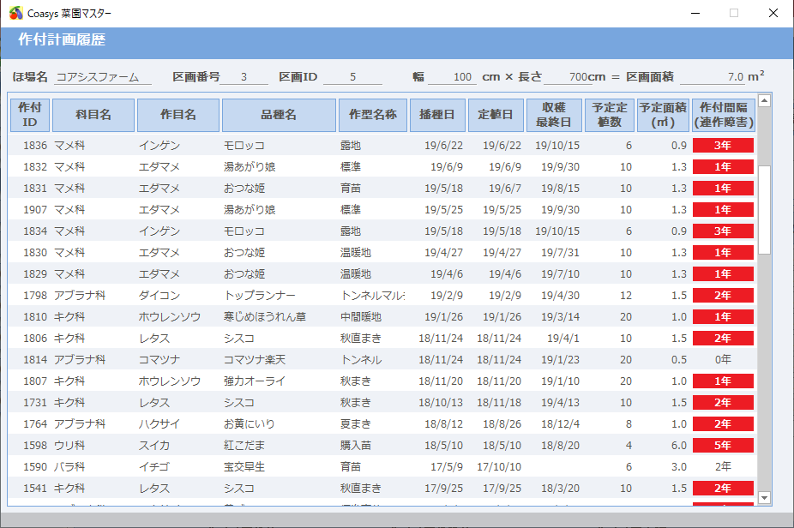
Task: Click トンネルマル cropping type cell
Action: [373, 295]
